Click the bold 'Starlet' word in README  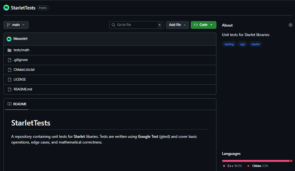click(79, 137)
